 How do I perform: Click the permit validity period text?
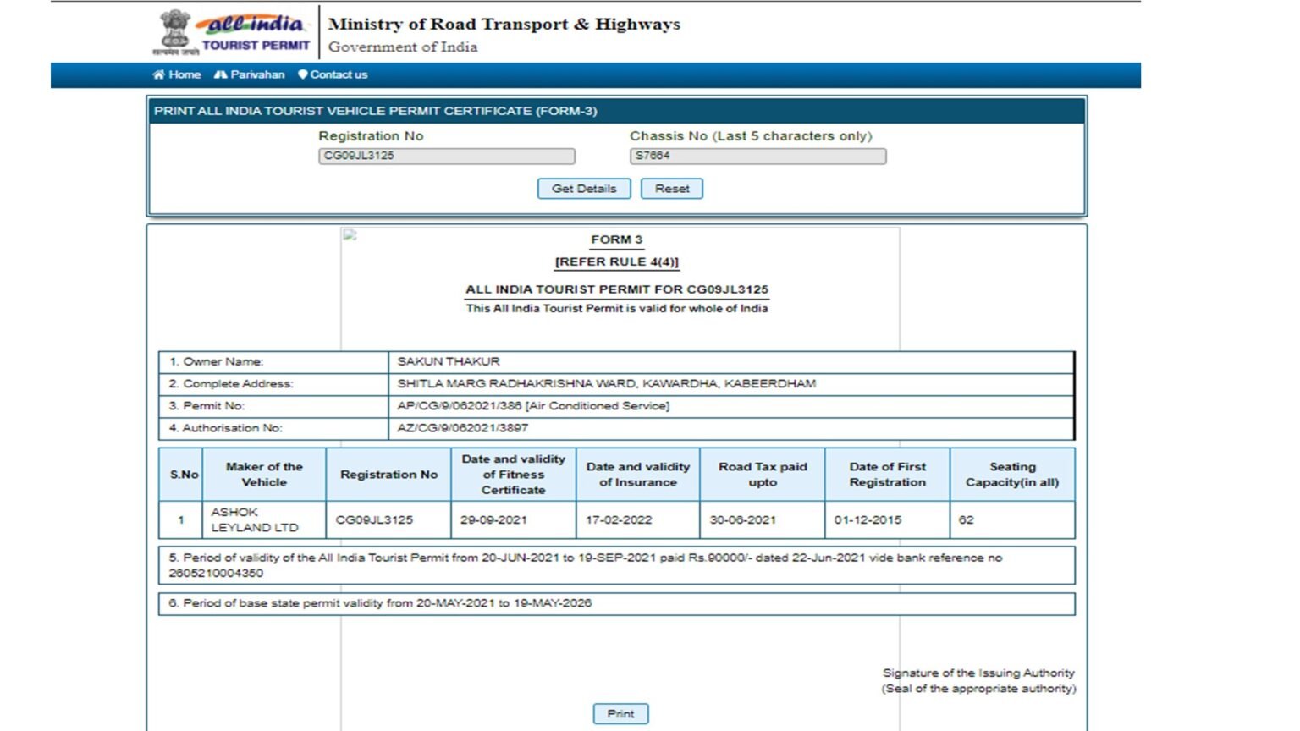click(616, 564)
